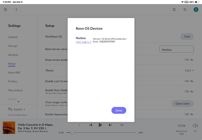Open Roon ARC settings section
This screenshot has height=140, width=202.
[x=14, y=72]
